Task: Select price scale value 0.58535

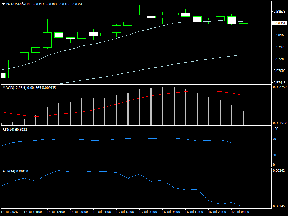Action: click(x=280, y=12)
